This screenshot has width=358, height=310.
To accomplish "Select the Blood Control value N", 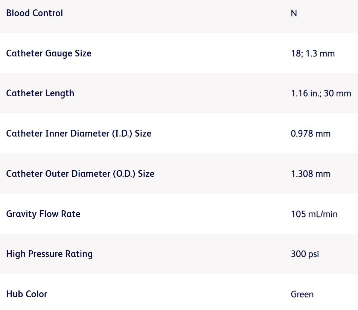I will click(294, 13).
